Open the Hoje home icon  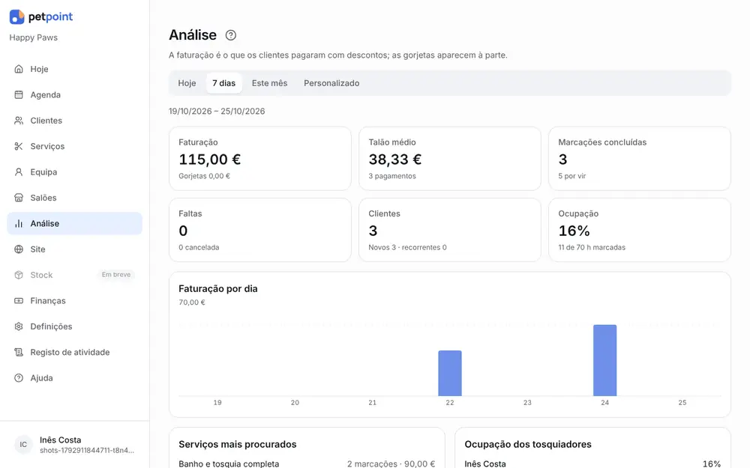[x=19, y=69]
